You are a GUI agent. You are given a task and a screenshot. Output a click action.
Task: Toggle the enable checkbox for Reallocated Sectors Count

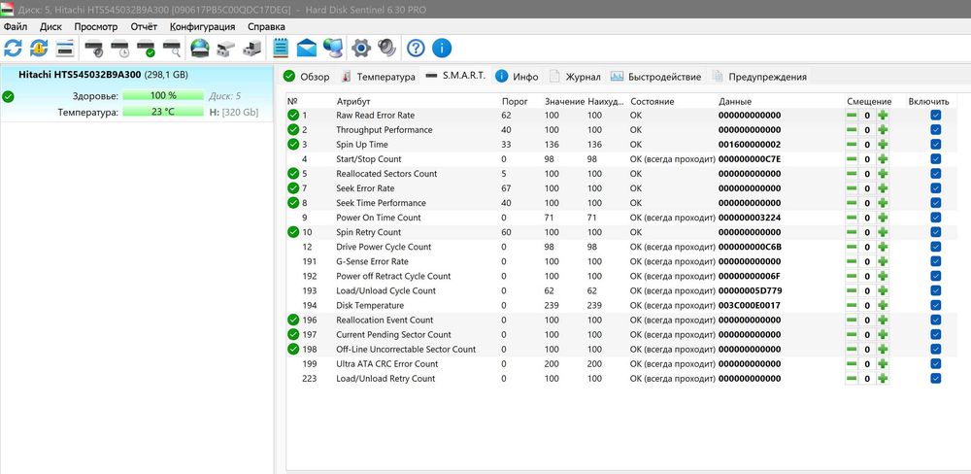(936, 174)
